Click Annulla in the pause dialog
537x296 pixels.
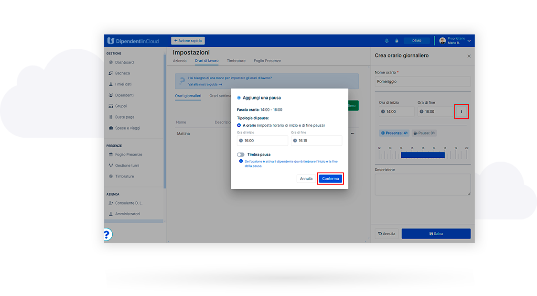pos(306,179)
